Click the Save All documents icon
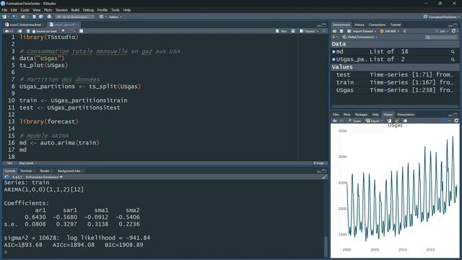 tap(41, 17)
